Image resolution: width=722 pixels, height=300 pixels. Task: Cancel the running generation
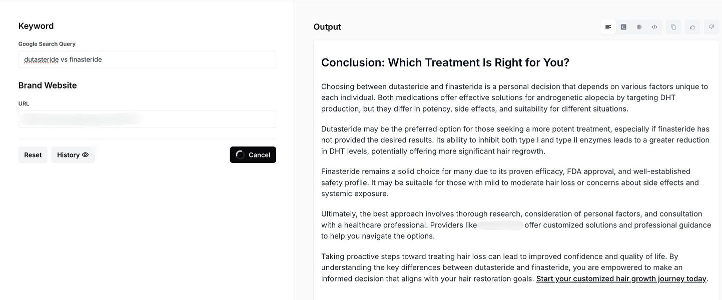coord(253,155)
